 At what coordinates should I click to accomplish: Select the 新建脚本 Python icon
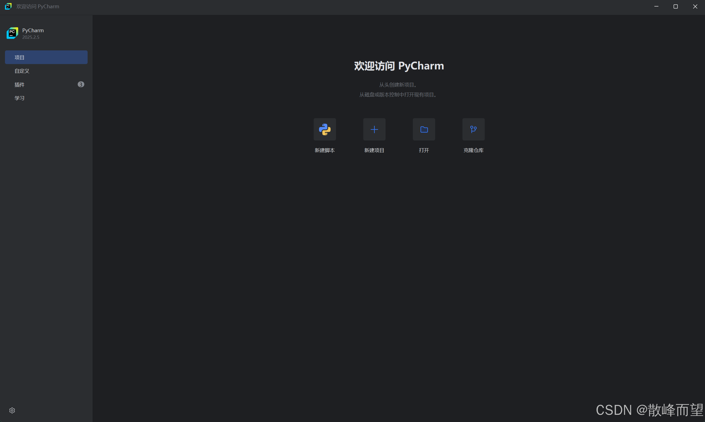(x=325, y=129)
